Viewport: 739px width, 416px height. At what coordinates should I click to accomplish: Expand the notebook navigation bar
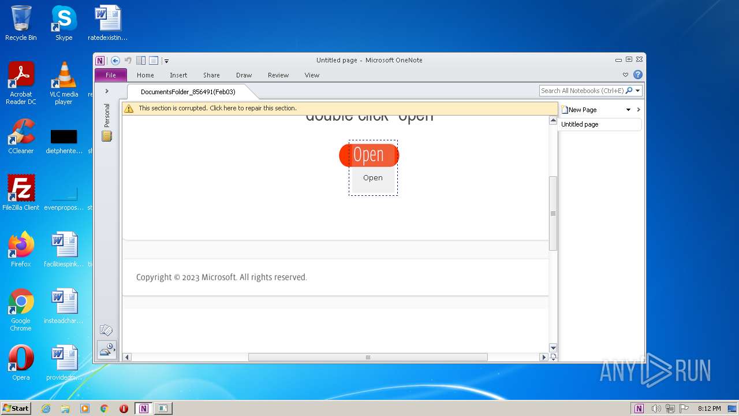click(107, 91)
